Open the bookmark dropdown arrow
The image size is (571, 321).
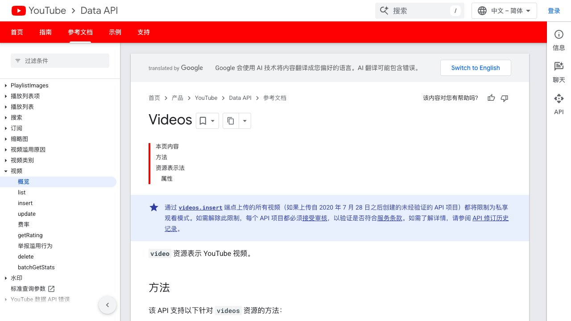click(x=213, y=121)
